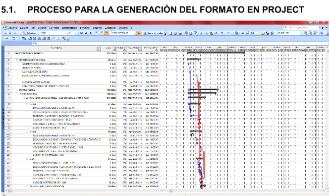Click the Save floppy disk icon
This screenshot has height=196, width=329.
[x=180, y=33]
